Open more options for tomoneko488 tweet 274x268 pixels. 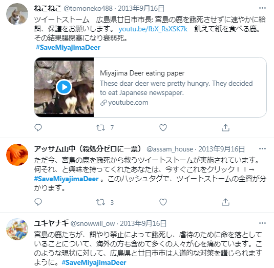point(262,8)
